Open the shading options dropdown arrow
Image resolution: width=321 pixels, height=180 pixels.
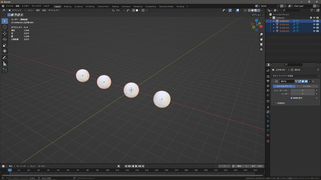pyautogui.click(x=262, y=10)
